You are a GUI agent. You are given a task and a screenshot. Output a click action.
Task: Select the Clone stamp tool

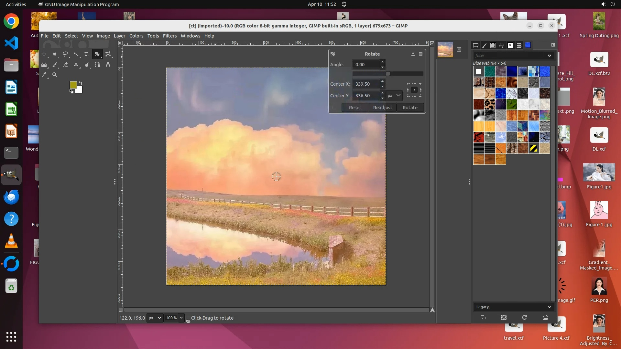pyautogui.click(x=76, y=65)
